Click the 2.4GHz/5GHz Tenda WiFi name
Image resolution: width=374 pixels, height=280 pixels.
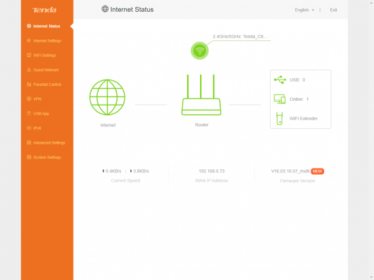[240, 37]
